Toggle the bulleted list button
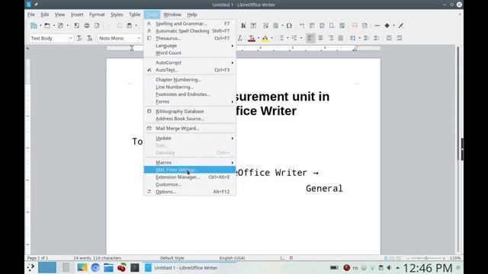 pyautogui.click(x=281, y=38)
